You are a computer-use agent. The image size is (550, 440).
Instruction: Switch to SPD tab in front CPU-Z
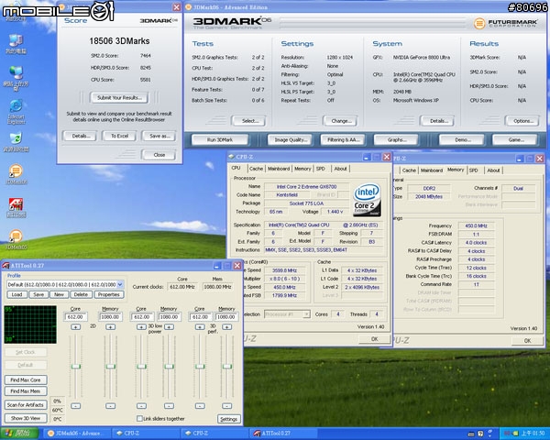tap(320, 169)
